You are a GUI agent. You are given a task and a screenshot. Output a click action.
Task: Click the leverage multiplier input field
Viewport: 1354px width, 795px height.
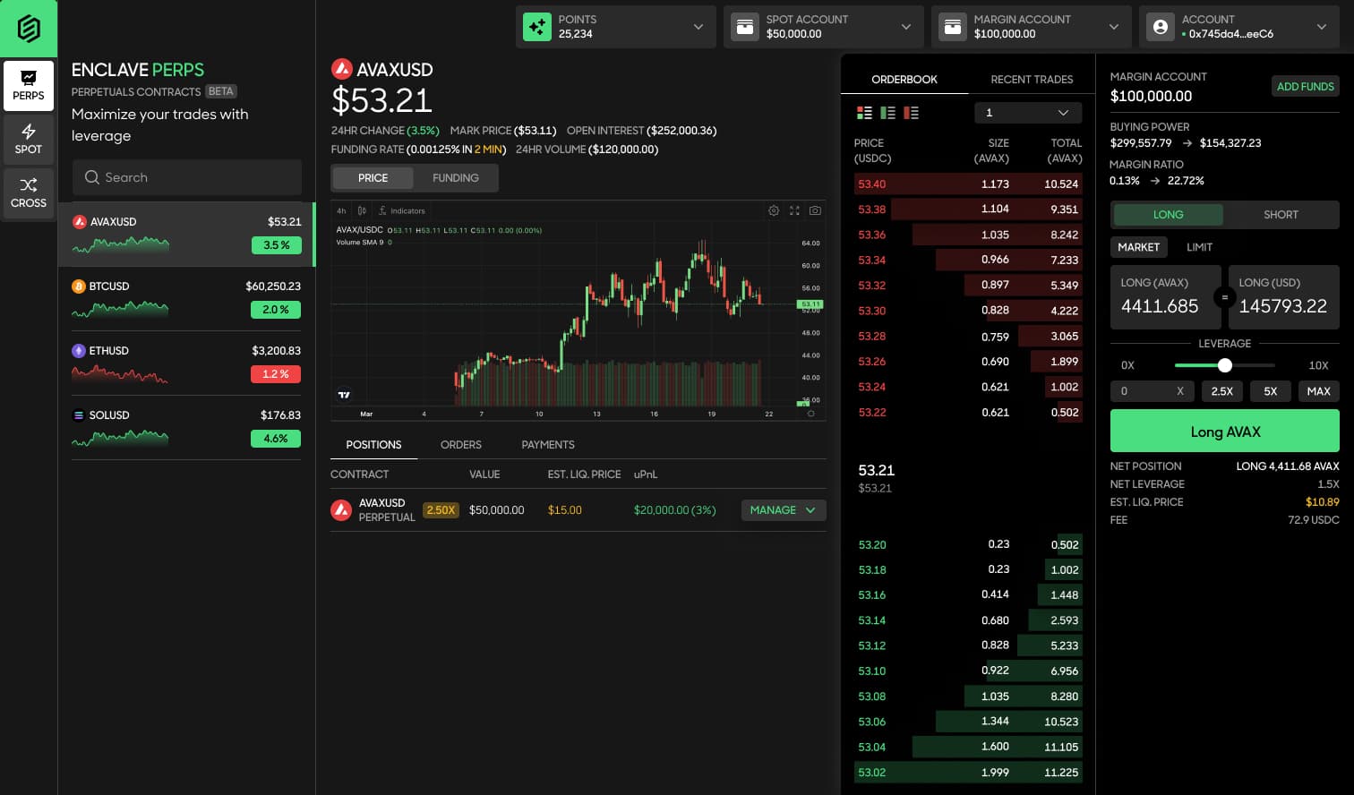1153,391
